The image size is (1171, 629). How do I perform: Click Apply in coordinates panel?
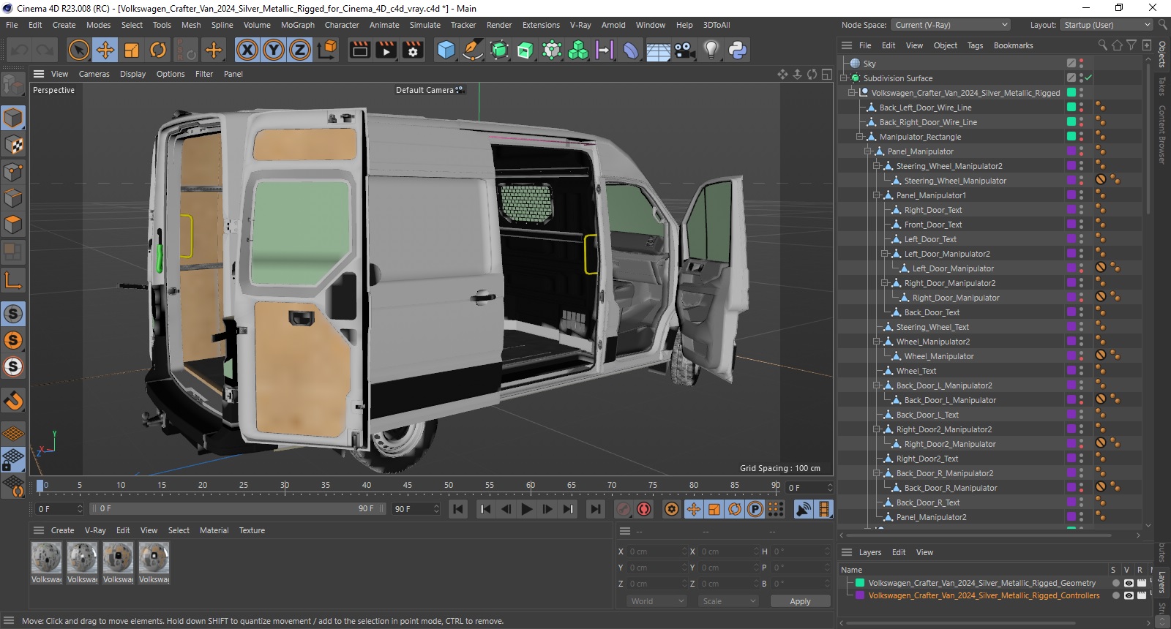click(x=800, y=601)
